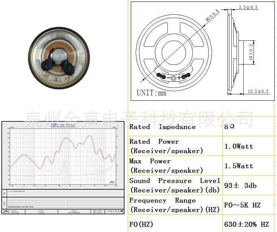Click the minus terminal symbol in drawing

168,78
